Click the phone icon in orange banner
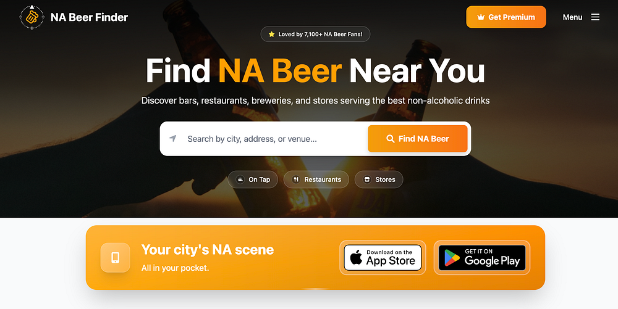Screen dimensions: 618x309 point(115,258)
